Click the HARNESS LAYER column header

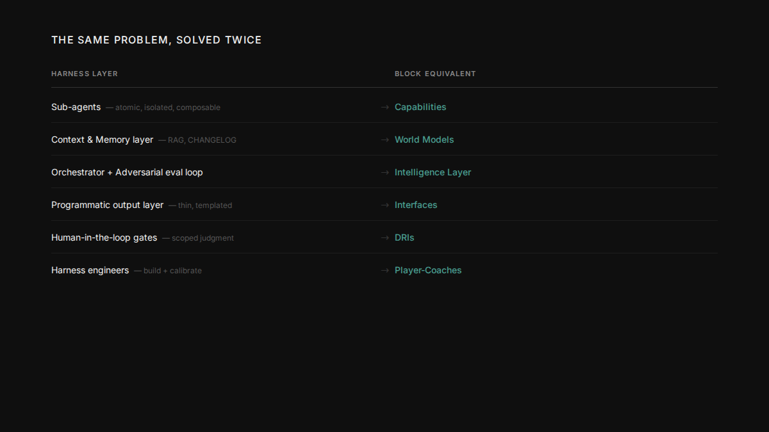tap(85, 74)
